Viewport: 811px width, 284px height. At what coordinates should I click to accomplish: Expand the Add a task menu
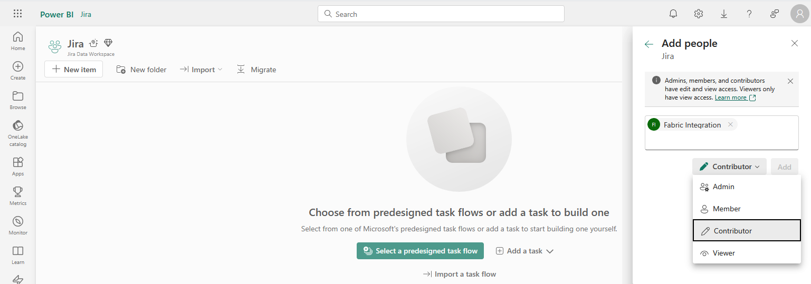pyautogui.click(x=524, y=251)
